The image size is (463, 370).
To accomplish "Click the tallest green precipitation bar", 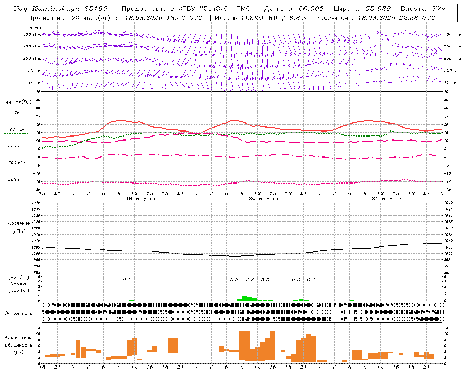I will click(x=245, y=298).
